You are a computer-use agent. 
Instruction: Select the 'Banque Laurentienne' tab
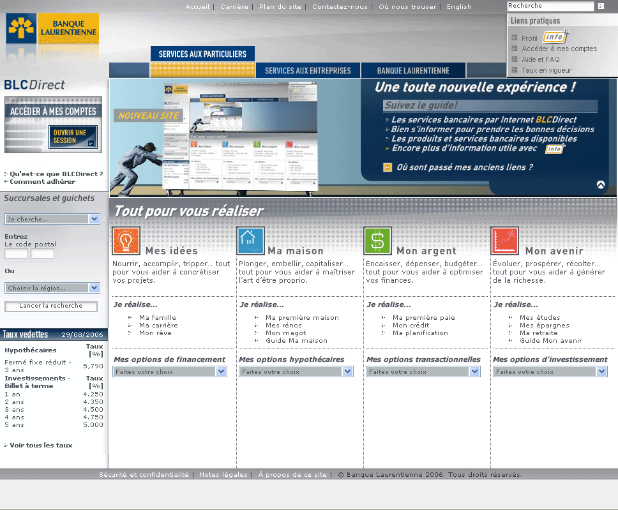pos(413,71)
